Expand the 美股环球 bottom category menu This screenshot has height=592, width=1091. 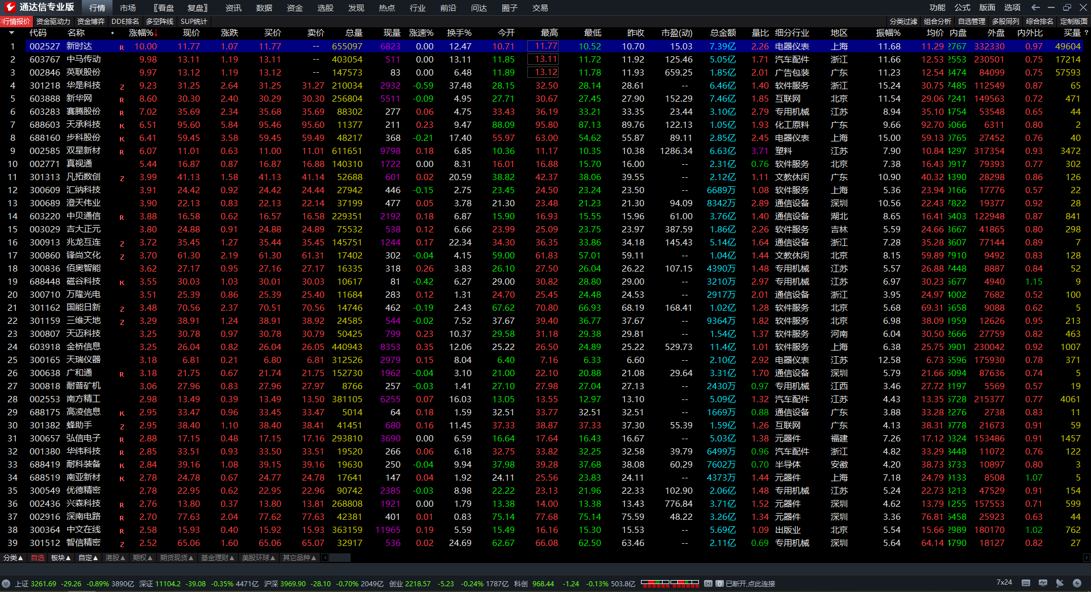[x=259, y=558]
